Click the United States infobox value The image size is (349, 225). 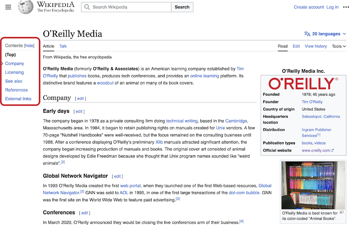314,109
